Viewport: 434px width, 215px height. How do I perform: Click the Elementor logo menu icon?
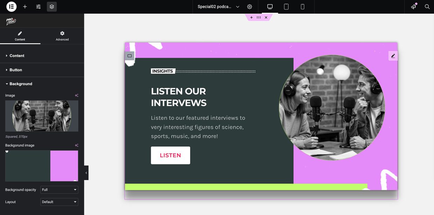[11, 7]
